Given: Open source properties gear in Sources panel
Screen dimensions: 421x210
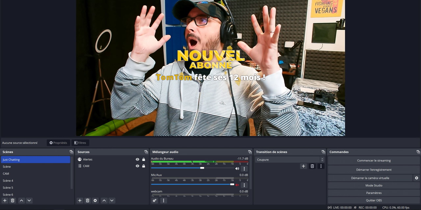Looking at the screenshot, I should [95, 200].
